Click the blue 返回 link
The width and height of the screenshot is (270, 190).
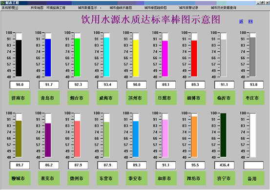[246, 21]
